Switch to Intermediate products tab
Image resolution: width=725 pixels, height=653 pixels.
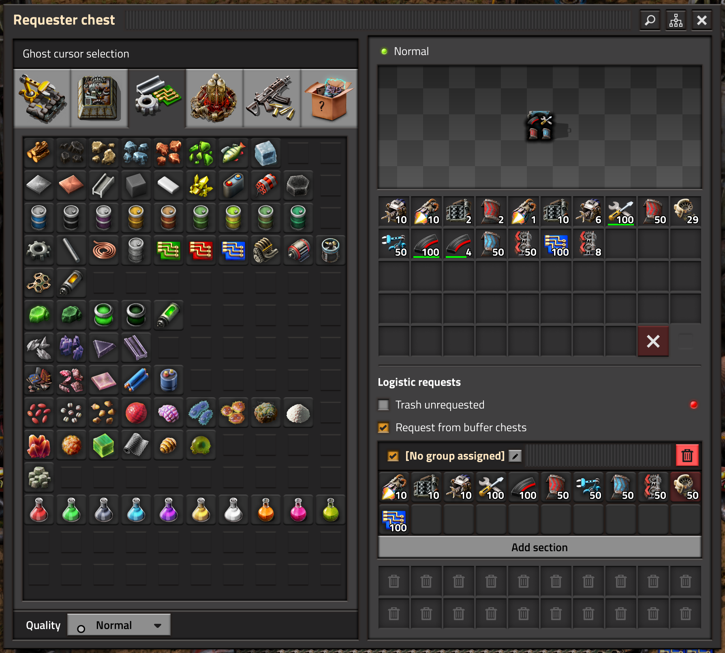tap(157, 98)
